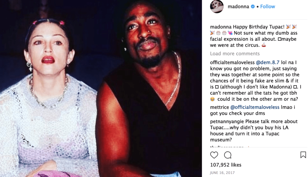Select the crying-laughing emoji in comment
This screenshot has width=308, height=177.
tap(212, 99)
